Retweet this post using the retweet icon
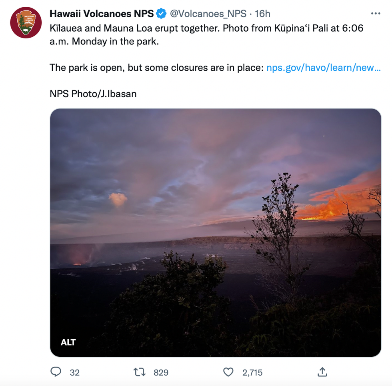The height and width of the screenshot is (386, 392). pos(139,372)
